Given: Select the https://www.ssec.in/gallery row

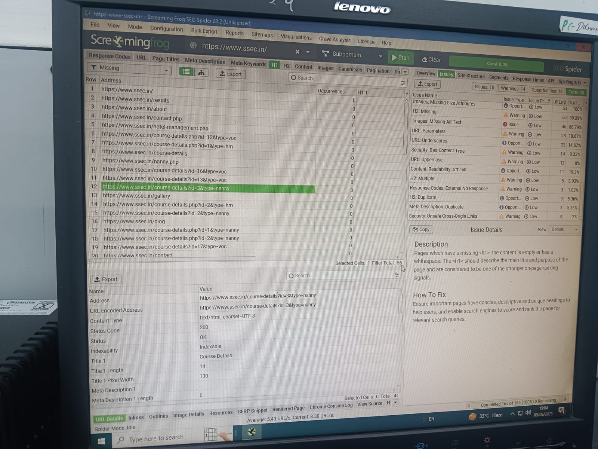Looking at the screenshot, I should point(136,196).
